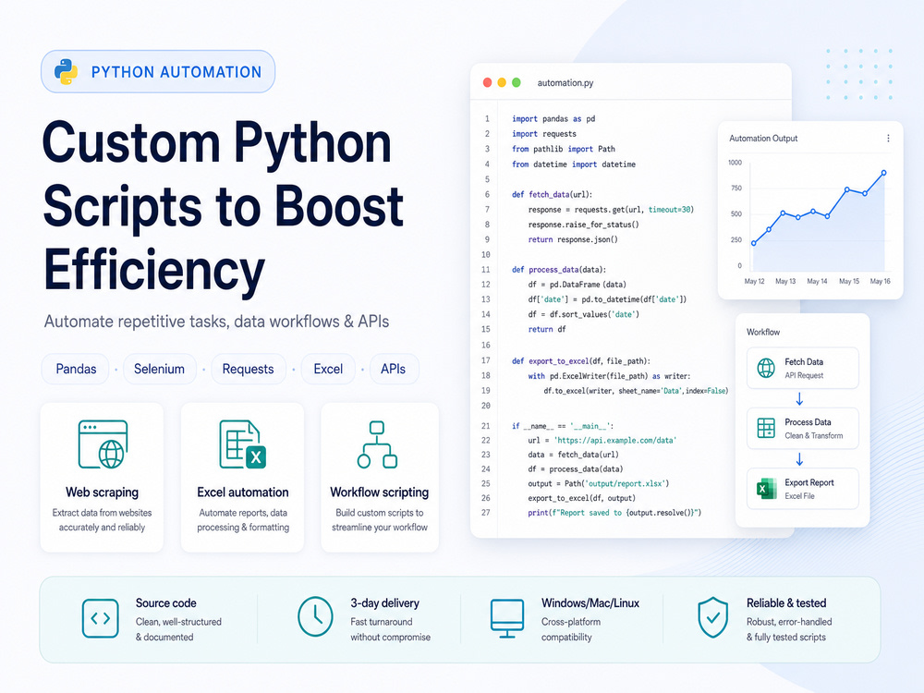This screenshot has height=693, width=924.
Task: Click 'def process_data(data):' code line
Action: coord(559,270)
